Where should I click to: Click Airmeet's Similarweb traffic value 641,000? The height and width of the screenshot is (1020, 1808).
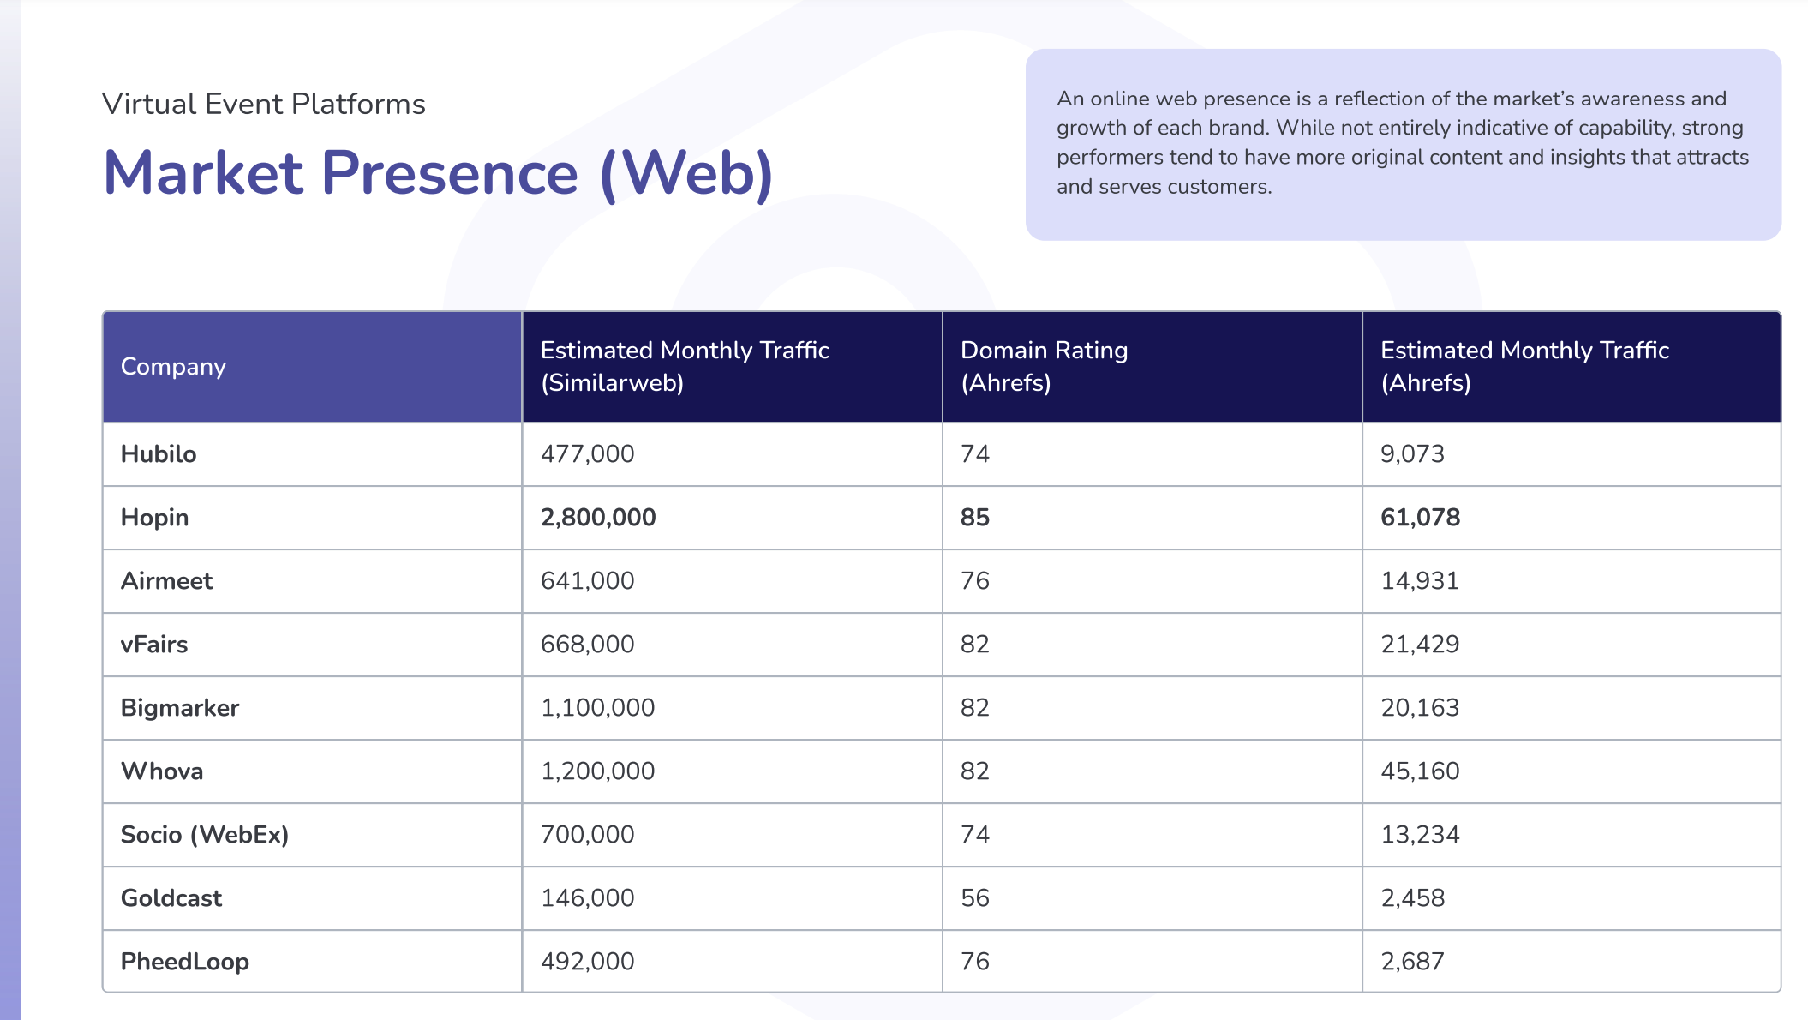pyautogui.click(x=588, y=581)
